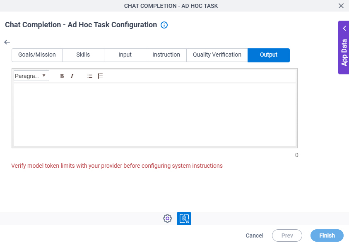
Task: Click the blue document icon in the bottom bar
Action: pyautogui.click(x=184, y=219)
